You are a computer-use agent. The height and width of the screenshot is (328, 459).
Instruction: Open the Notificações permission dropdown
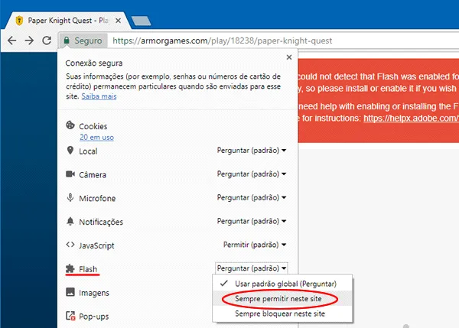point(252,221)
